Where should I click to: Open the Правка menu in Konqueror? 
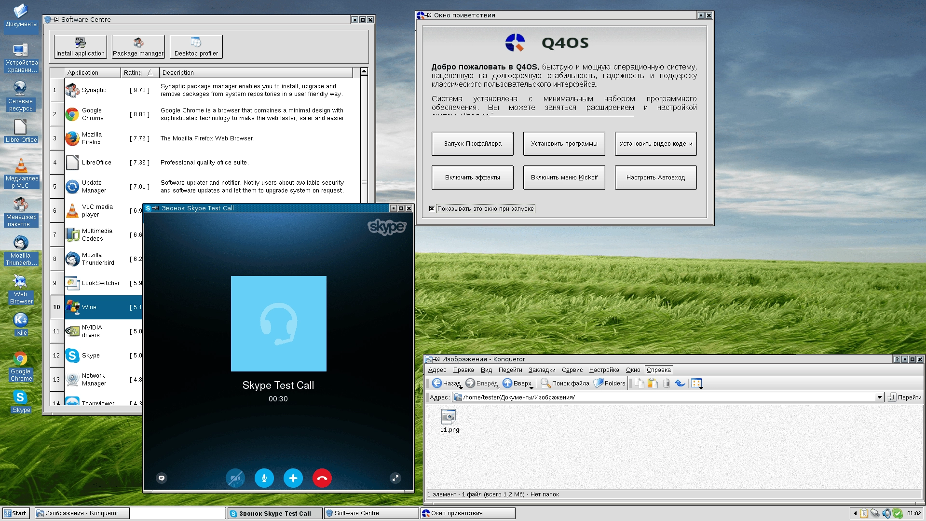[463, 370]
